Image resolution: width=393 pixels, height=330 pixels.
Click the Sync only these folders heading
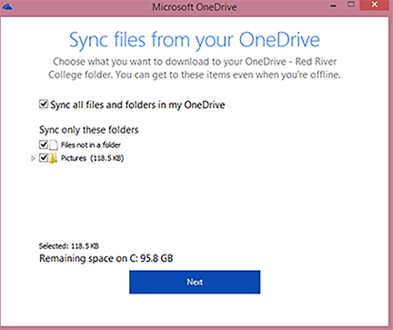tap(89, 130)
